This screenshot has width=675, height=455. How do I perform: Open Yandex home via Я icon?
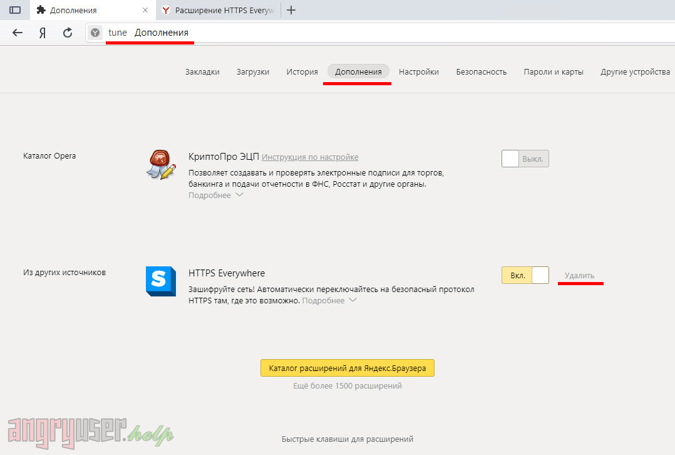(x=42, y=33)
